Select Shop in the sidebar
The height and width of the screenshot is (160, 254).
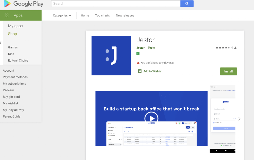click(12, 34)
